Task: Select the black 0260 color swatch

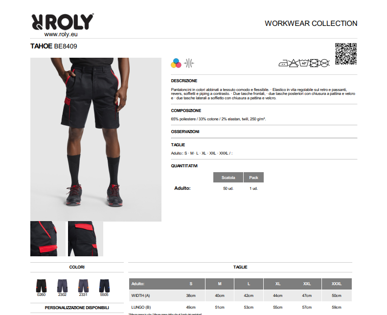Action: pyautogui.click(x=41, y=288)
